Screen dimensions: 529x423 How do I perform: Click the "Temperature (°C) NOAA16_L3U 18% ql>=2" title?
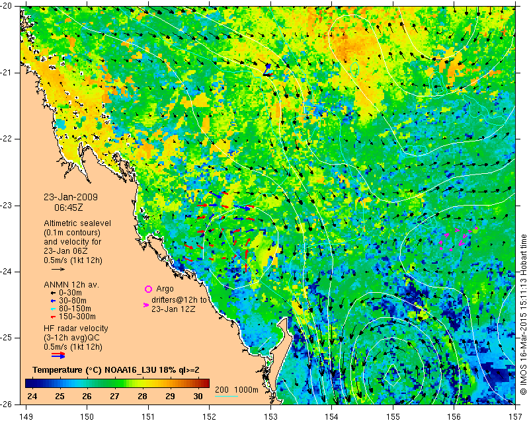coord(116,370)
